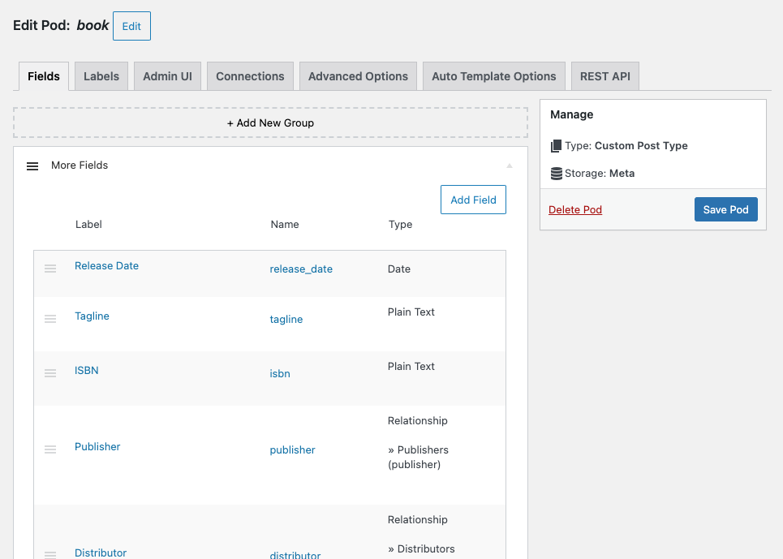The image size is (783, 559).
Task: Switch to the Labels tab
Action: [101, 75]
